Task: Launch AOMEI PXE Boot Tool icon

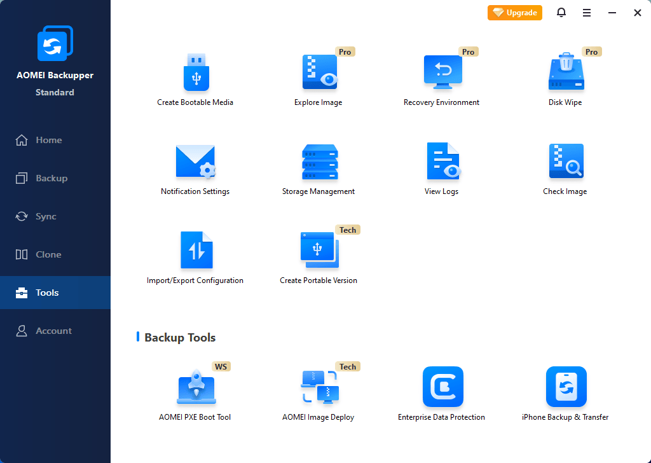Action: [x=196, y=387]
